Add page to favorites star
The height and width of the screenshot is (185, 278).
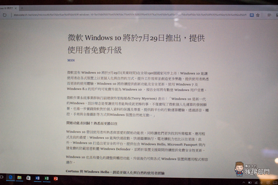point(258,15)
